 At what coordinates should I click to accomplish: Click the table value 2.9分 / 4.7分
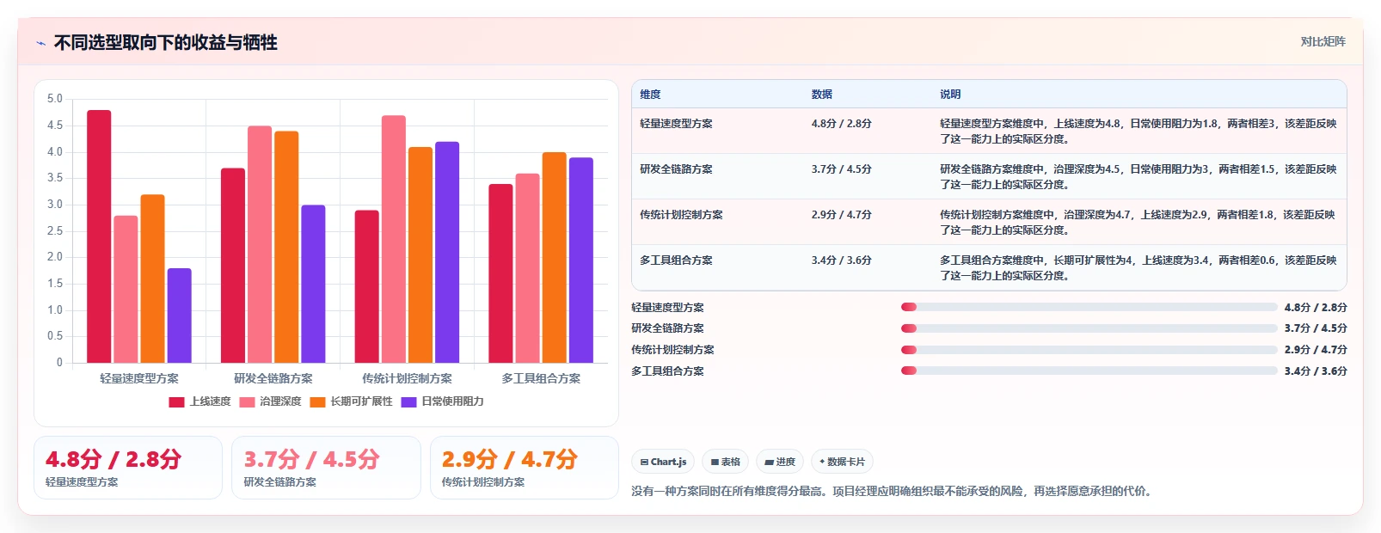(842, 215)
